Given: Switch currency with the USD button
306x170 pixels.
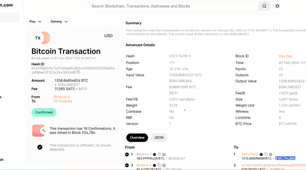Looking at the screenshot, I should 108,36.
